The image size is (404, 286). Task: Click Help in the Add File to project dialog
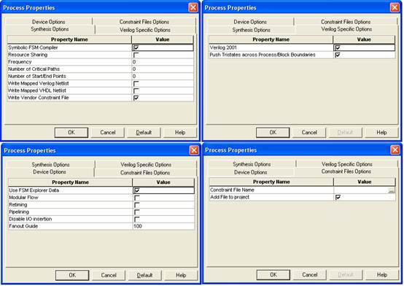382,274
